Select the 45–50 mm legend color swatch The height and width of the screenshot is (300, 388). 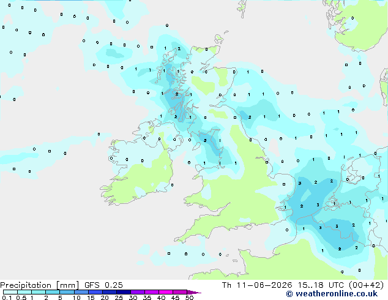point(180,292)
